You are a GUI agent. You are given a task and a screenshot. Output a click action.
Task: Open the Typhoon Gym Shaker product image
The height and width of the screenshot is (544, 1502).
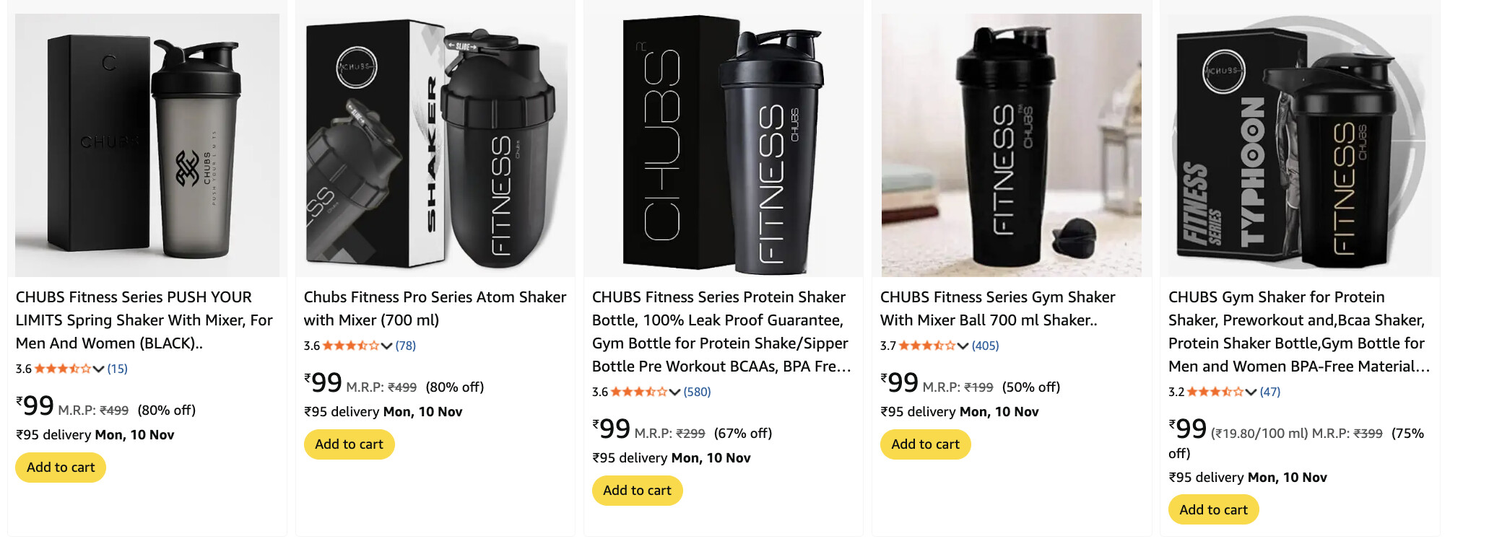pos(1299,145)
